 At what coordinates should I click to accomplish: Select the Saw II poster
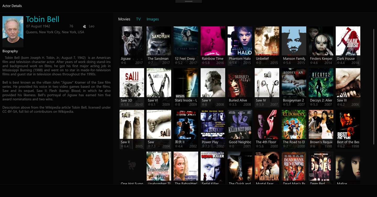(x=132, y=124)
